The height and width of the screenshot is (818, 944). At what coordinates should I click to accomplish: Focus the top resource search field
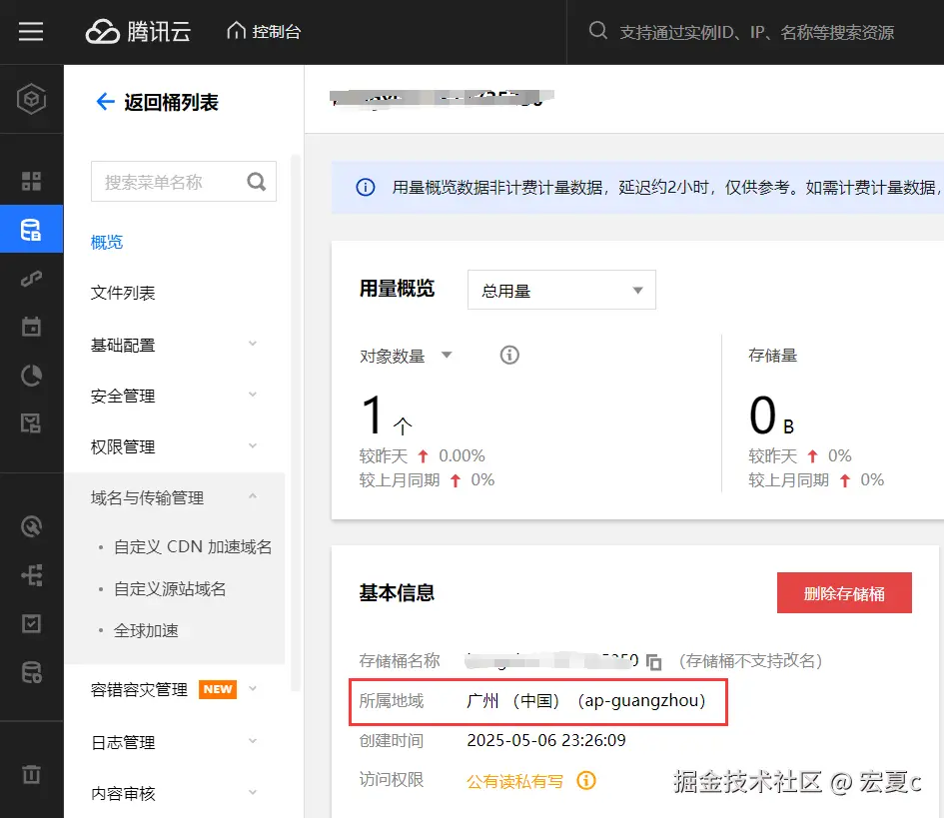756,32
